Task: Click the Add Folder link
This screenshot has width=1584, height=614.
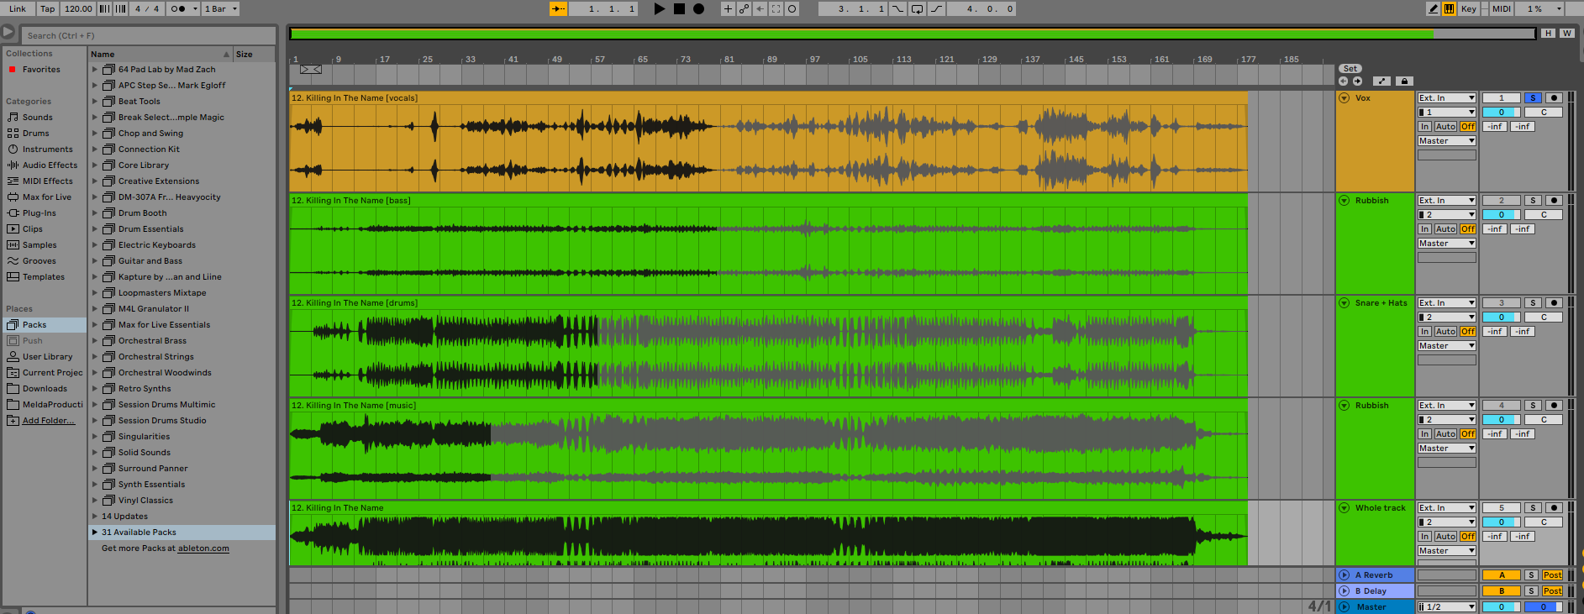Action: pyautogui.click(x=49, y=421)
